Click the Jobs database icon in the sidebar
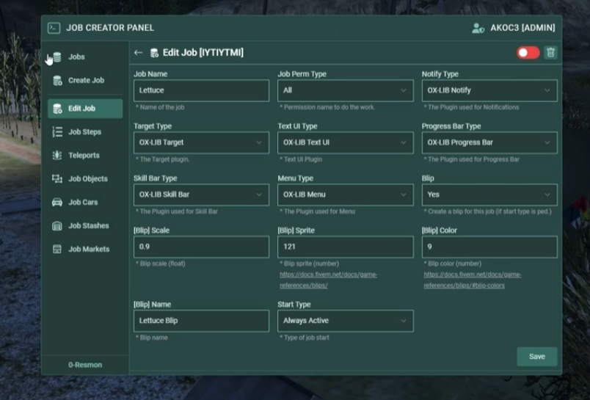 click(57, 57)
